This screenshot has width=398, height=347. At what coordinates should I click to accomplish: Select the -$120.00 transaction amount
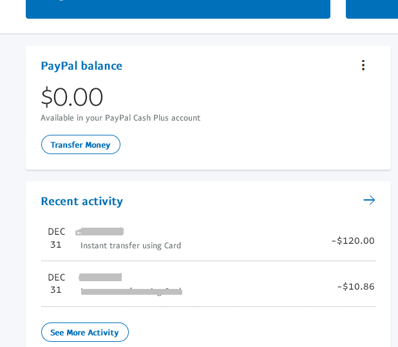click(x=353, y=241)
